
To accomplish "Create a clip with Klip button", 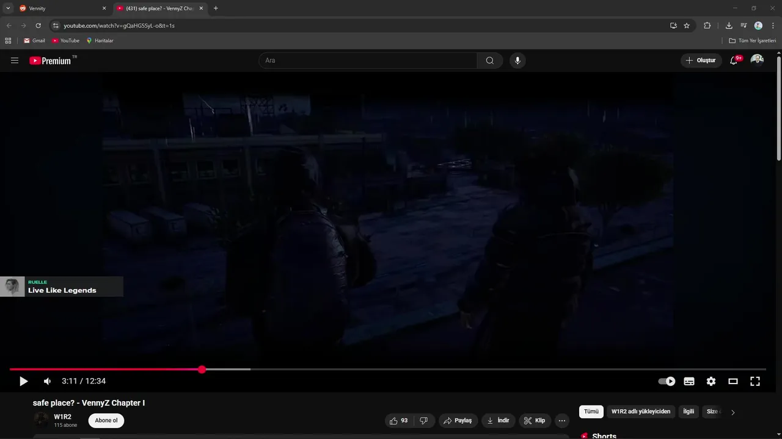I will (535, 421).
